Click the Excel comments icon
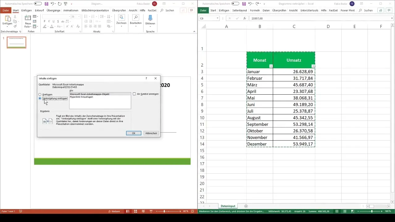The height and width of the screenshot is (222, 395). tap(389, 10)
